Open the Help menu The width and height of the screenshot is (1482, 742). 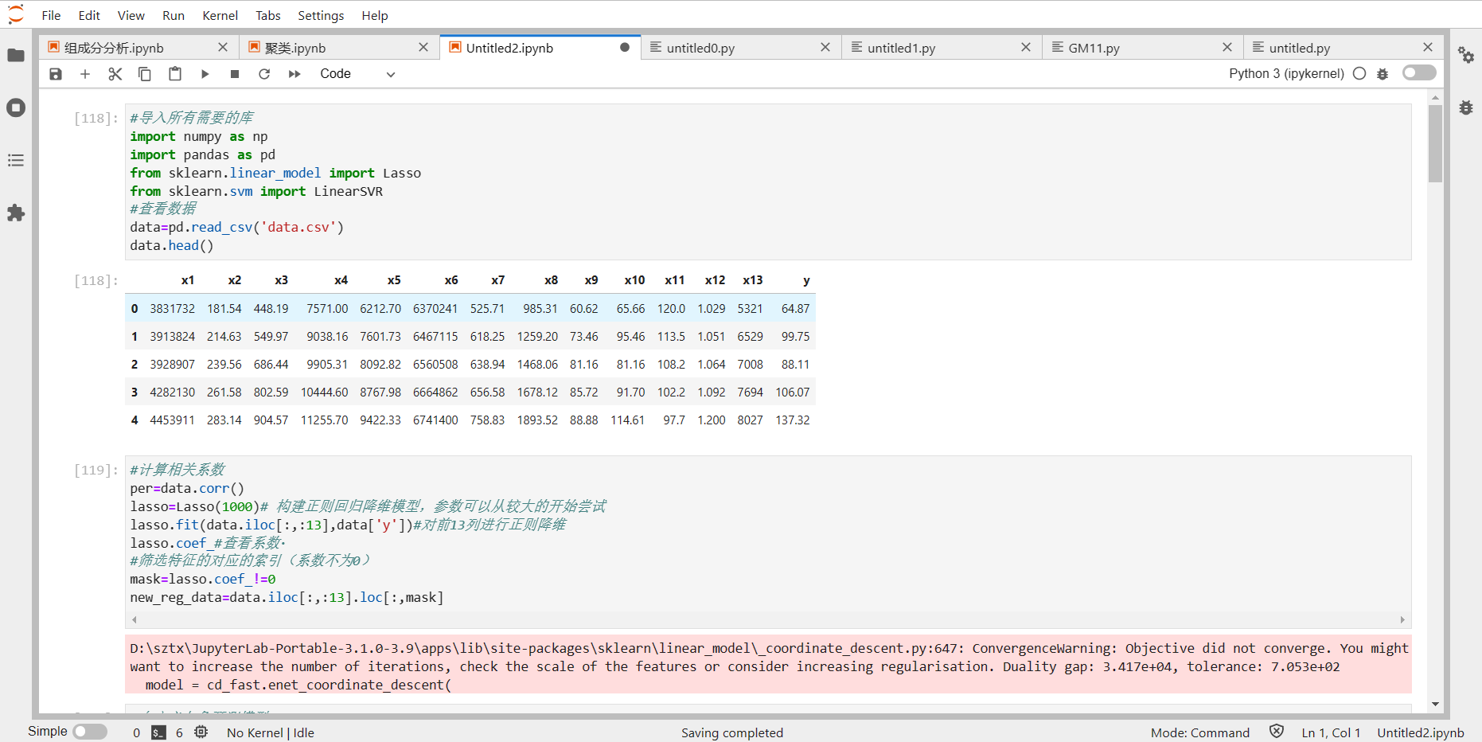point(375,15)
